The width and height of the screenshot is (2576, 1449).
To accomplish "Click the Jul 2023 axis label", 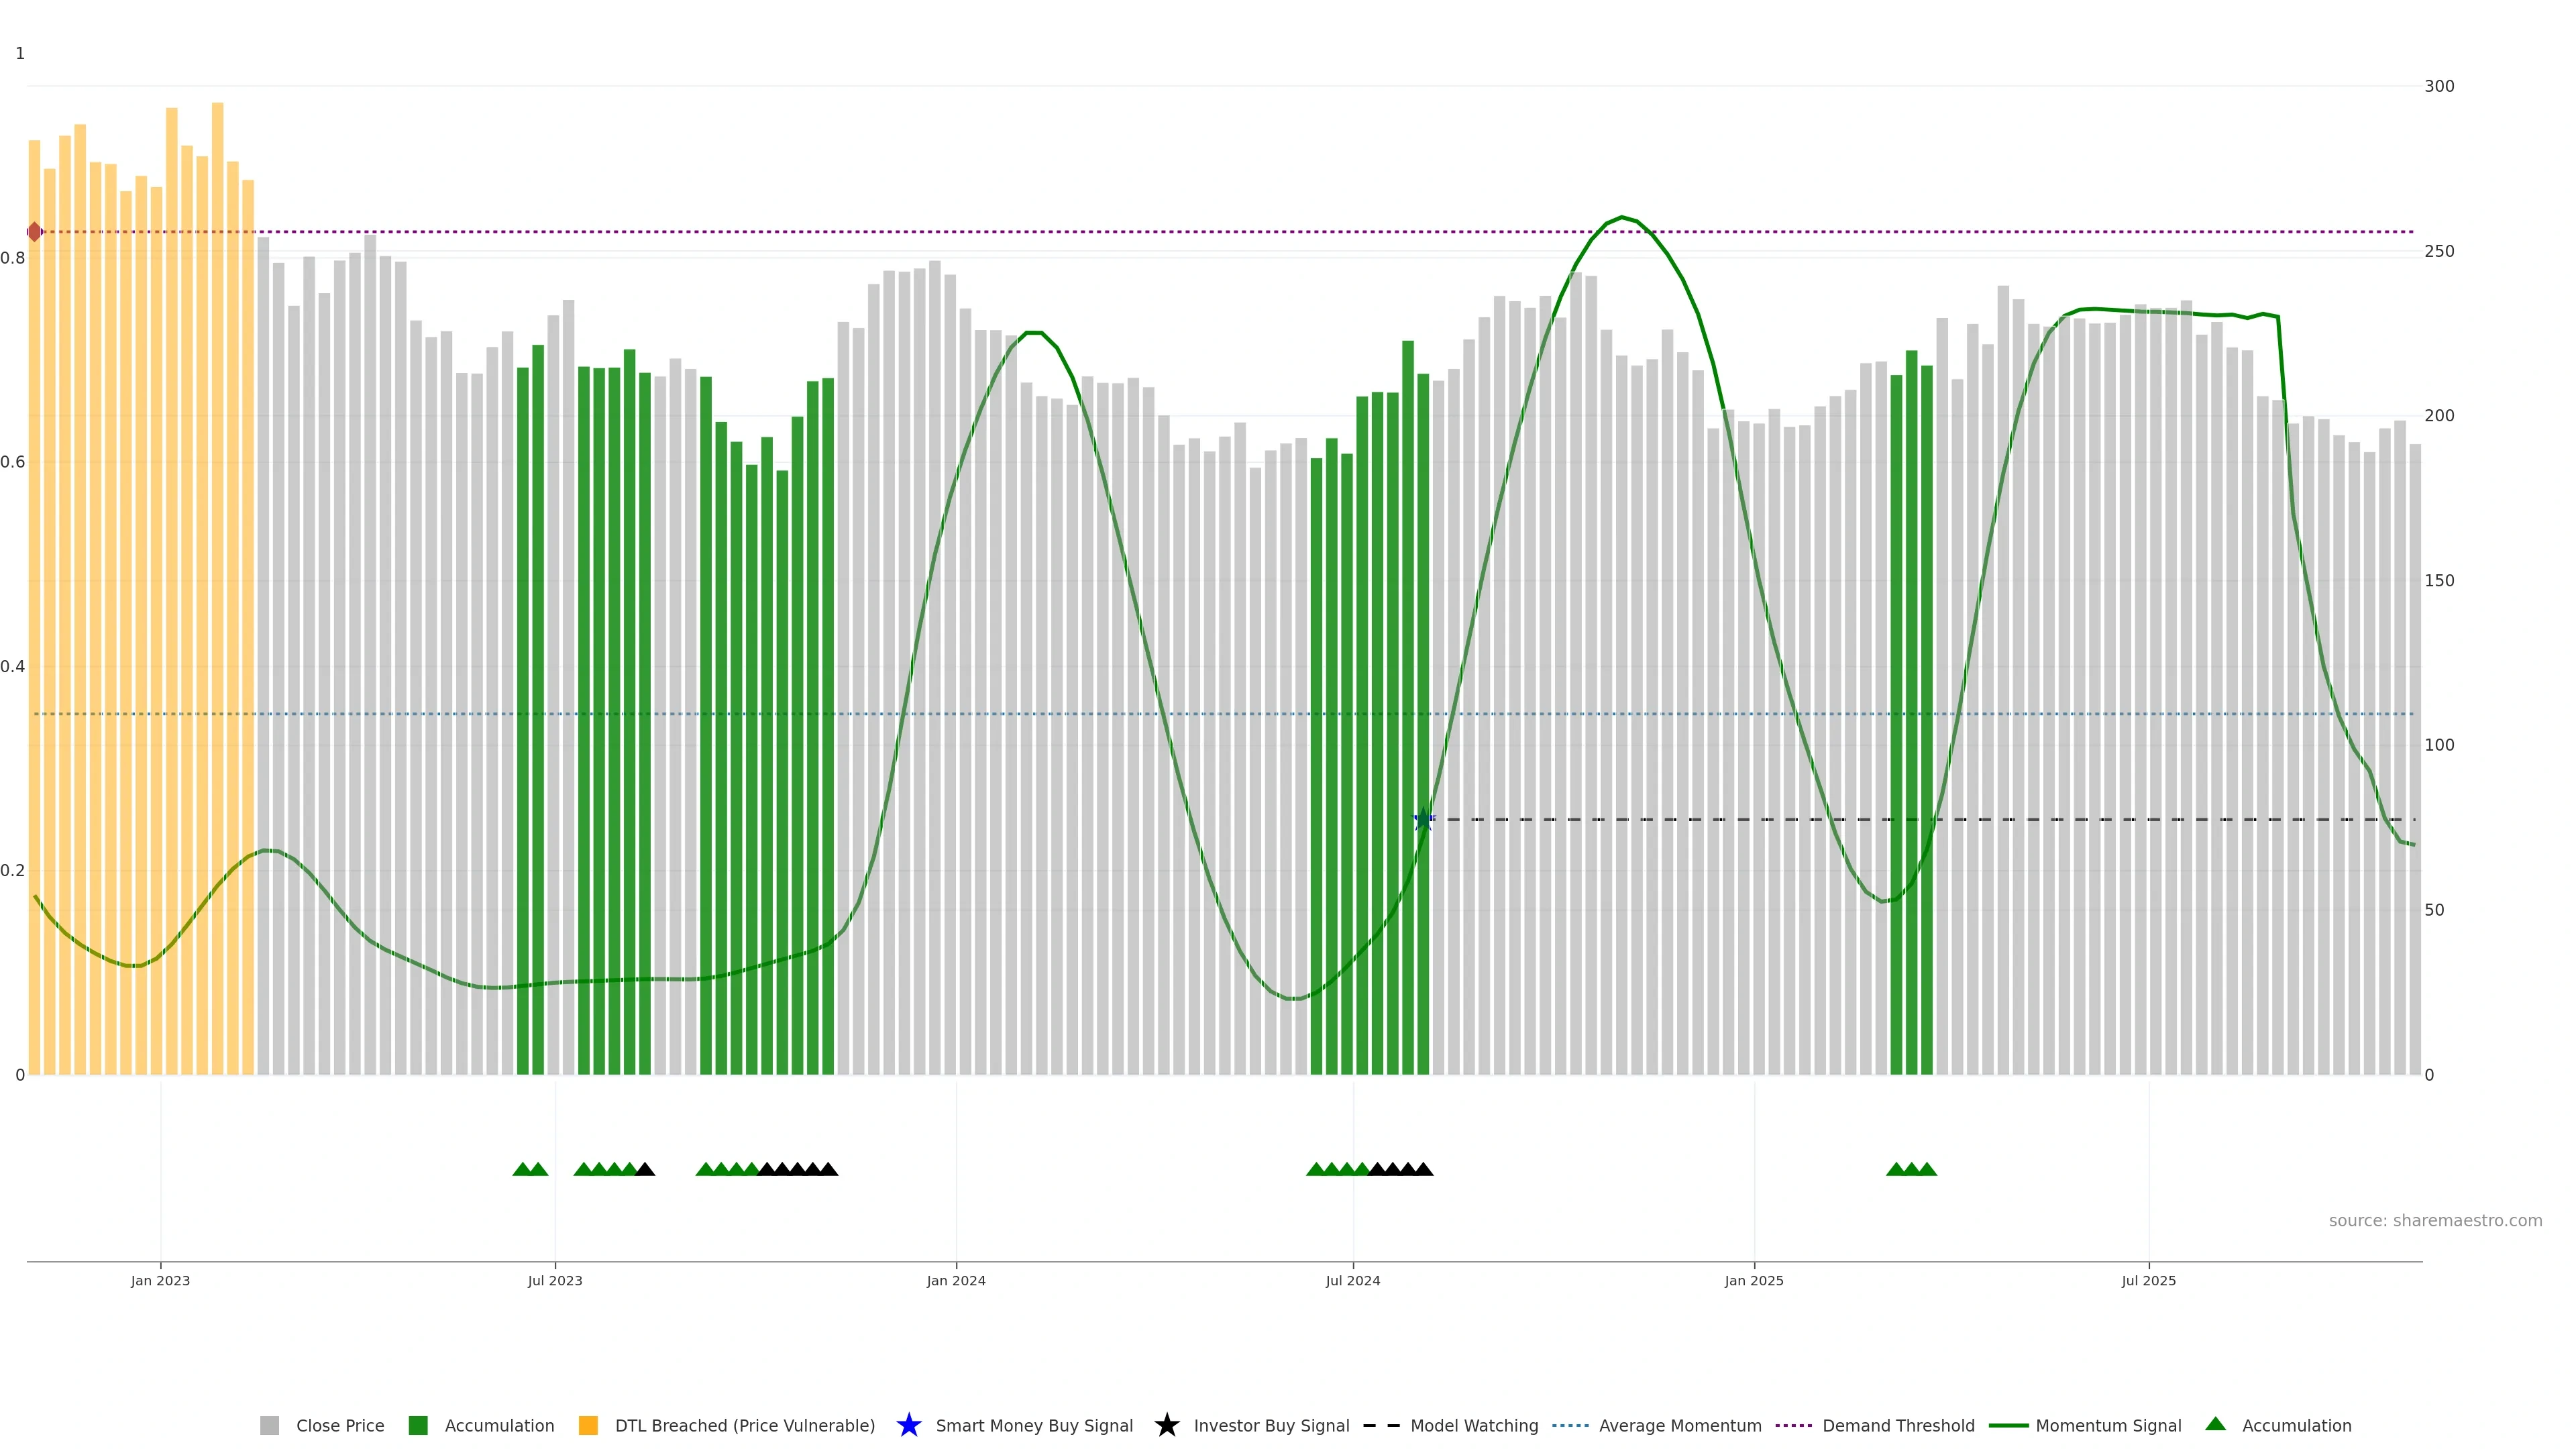I will [555, 1281].
